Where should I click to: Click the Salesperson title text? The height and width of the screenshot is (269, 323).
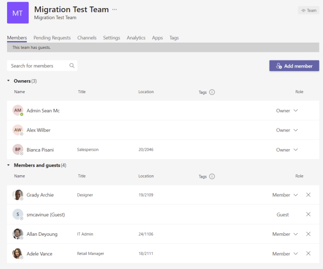pyautogui.click(x=88, y=150)
